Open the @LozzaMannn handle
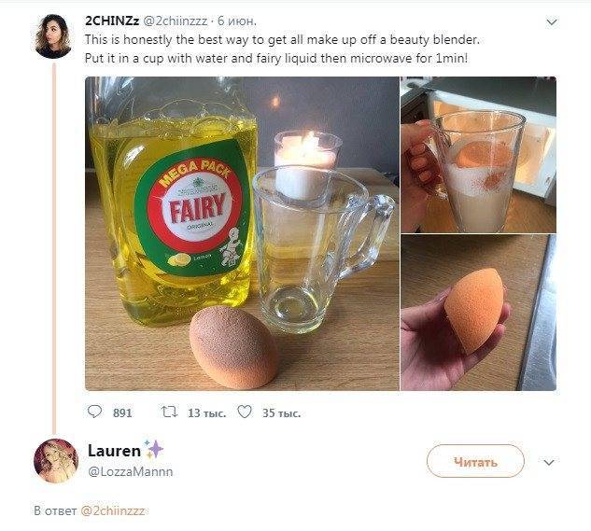591x531 pixels. pyautogui.click(x=130, y=472)
